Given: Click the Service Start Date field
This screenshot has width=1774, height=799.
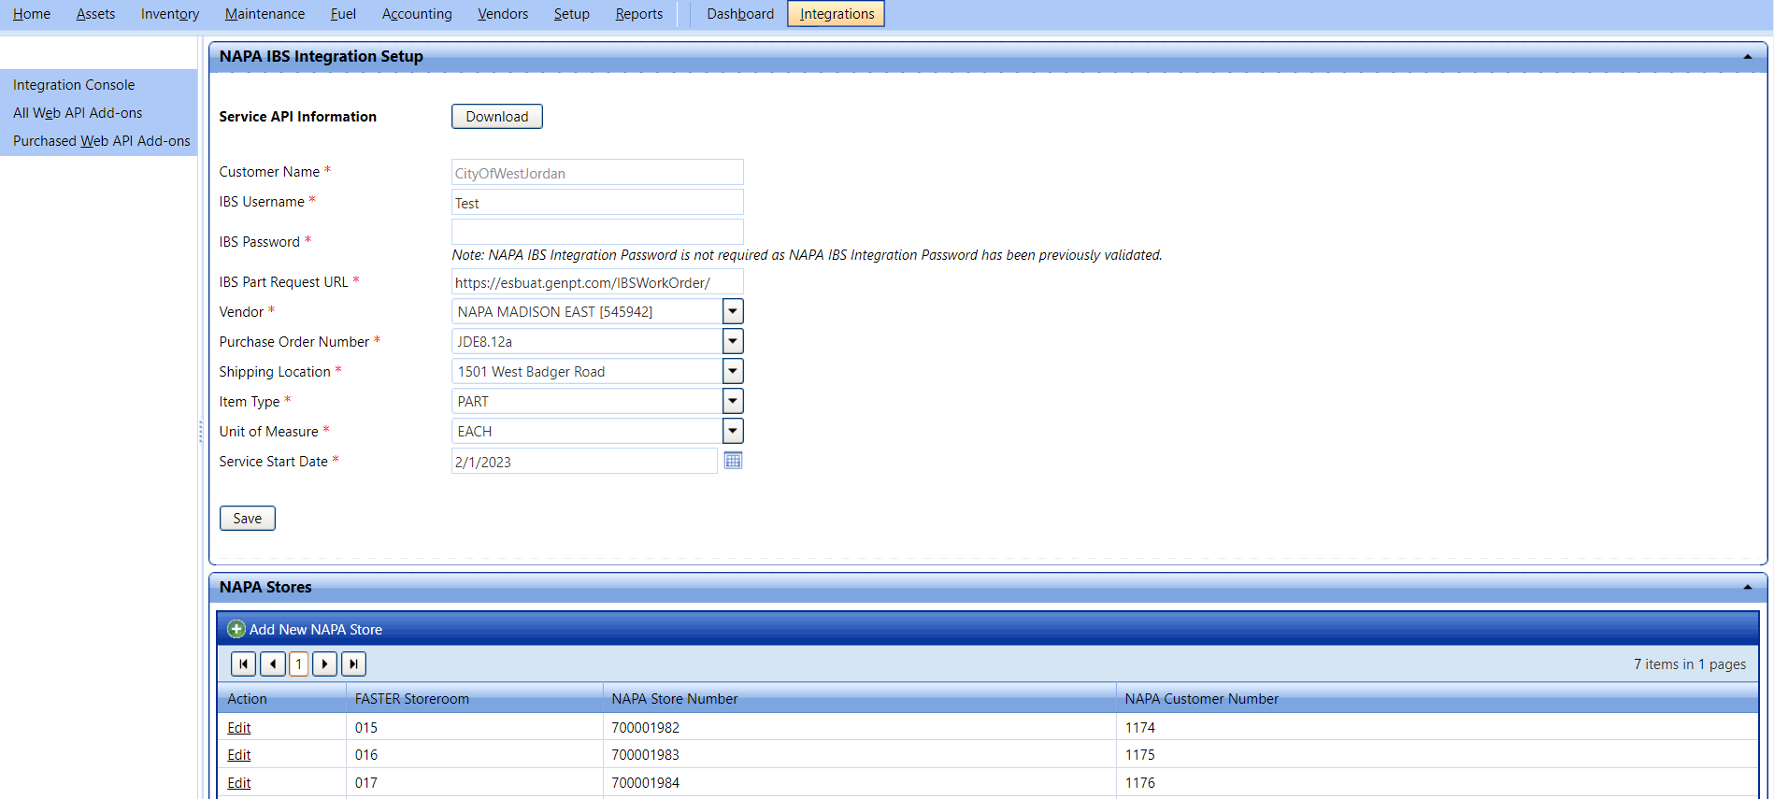Looking at the screenshot, I should point(584,462).
